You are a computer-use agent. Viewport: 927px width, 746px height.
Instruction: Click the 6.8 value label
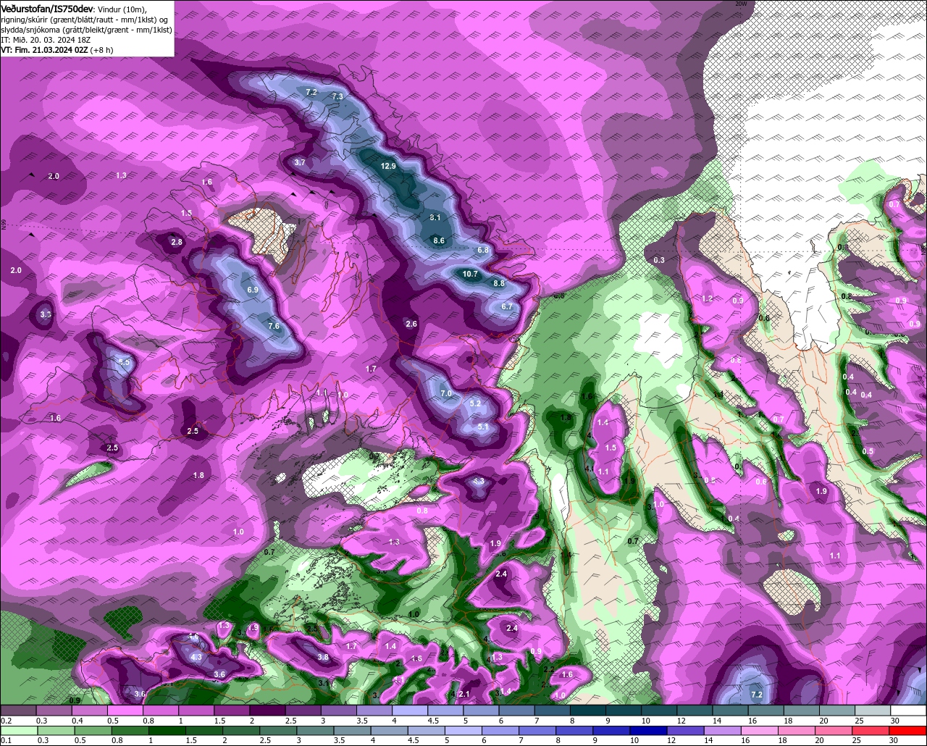pyautogui.click(x=484, y=250)
